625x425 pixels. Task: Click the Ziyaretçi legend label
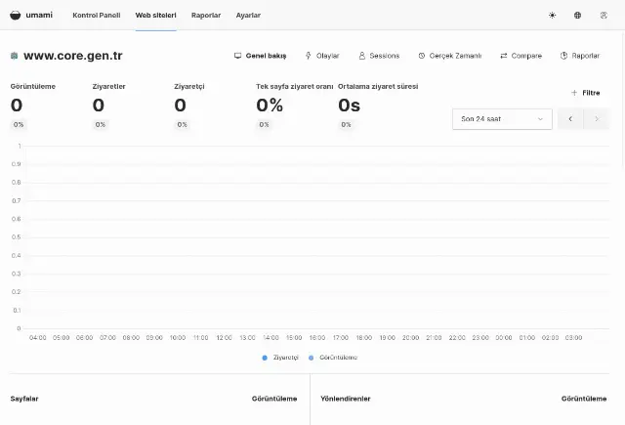(286, 358)
